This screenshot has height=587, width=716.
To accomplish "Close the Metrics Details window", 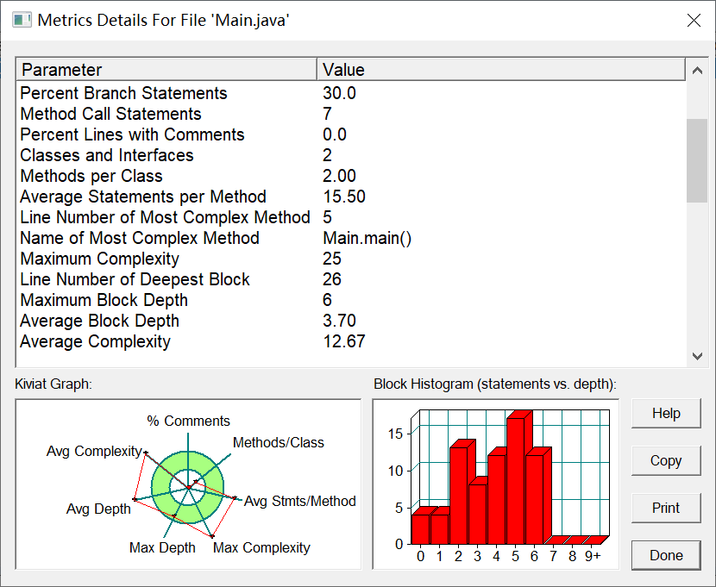I will click(694, 20).
